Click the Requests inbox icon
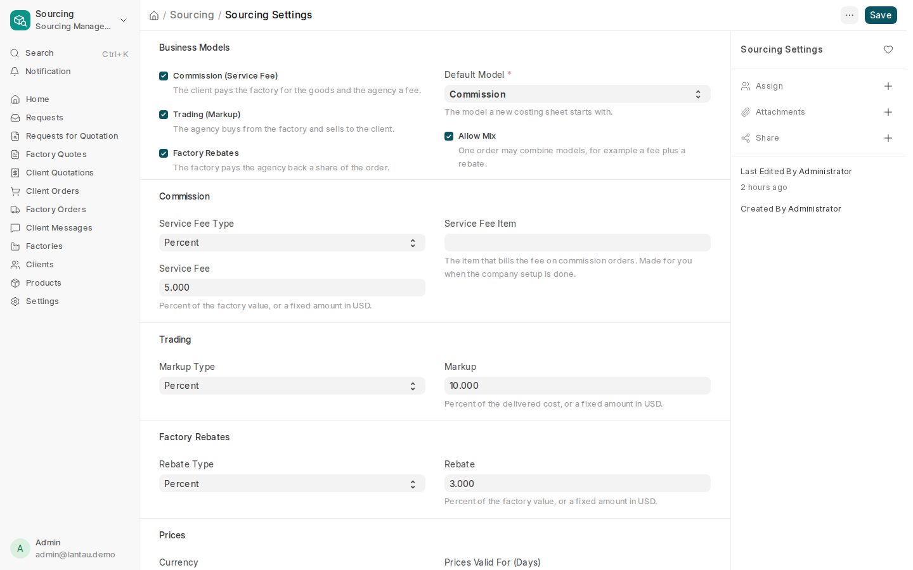 (x=15, y=118)
